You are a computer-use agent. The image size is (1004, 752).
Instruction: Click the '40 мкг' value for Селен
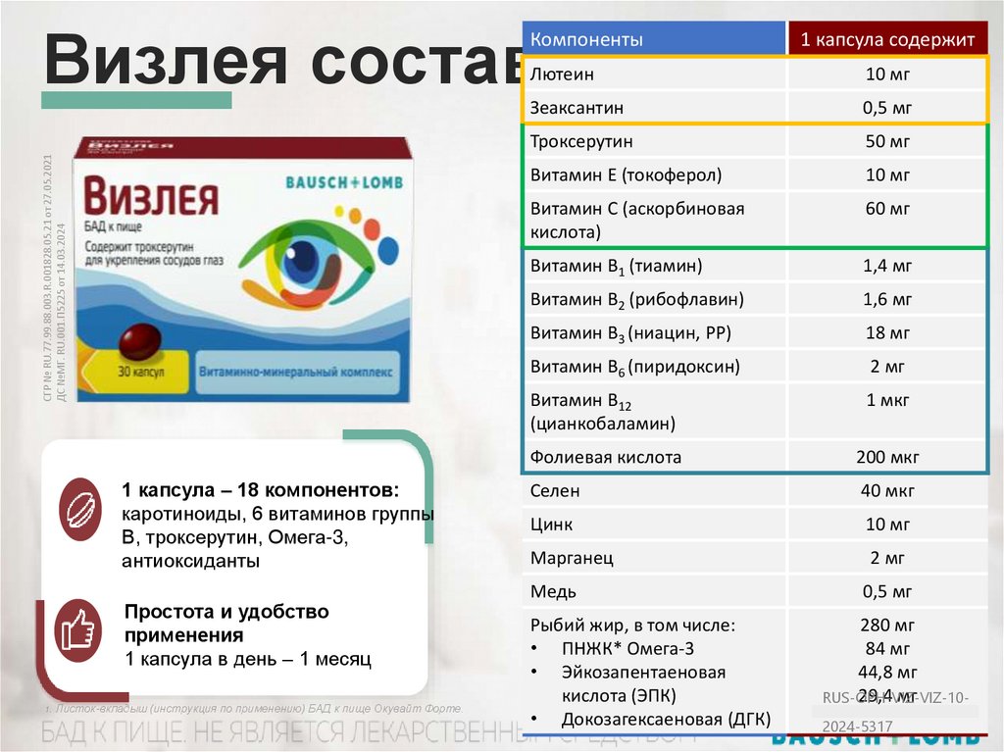pos(887,490)
